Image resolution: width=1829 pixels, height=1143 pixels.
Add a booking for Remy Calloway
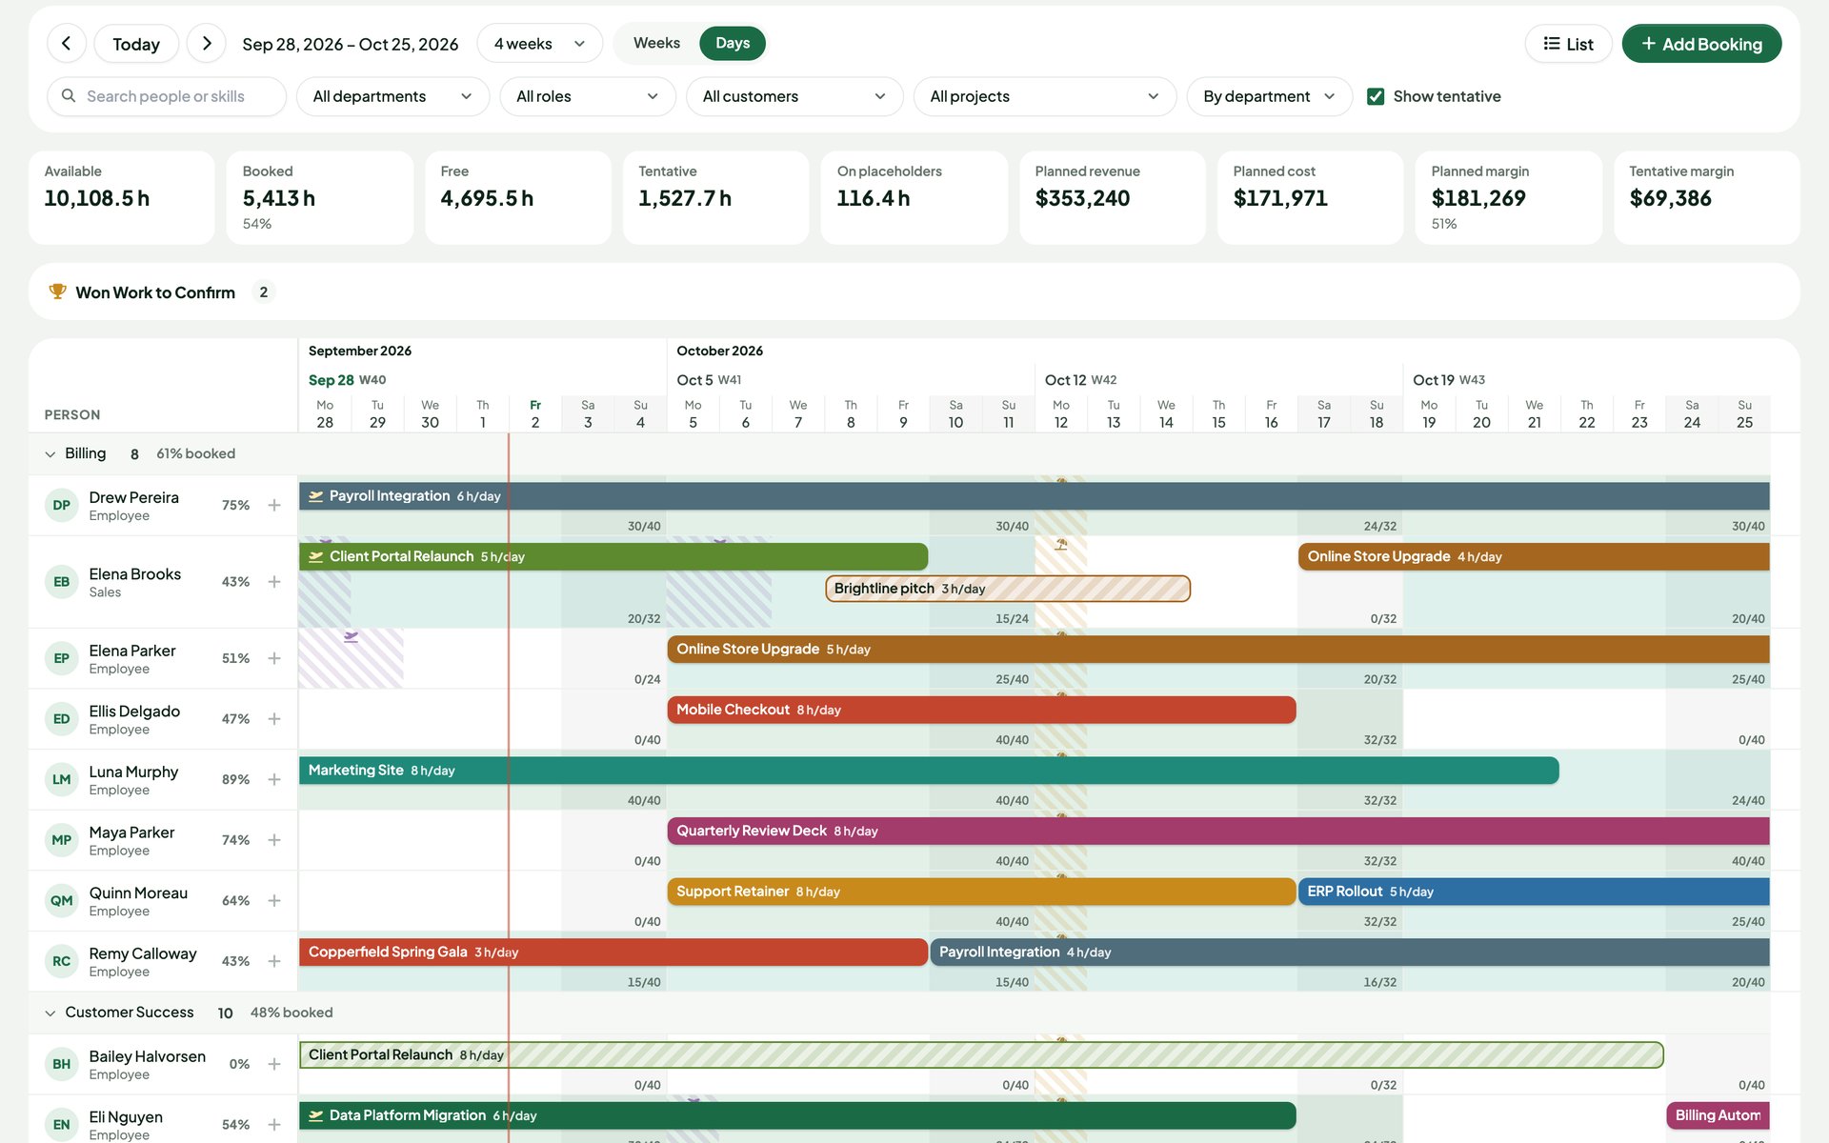274,961
